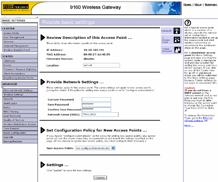
Task: Click the firmware version dkeehn
Action: click(x=89, y=59)
